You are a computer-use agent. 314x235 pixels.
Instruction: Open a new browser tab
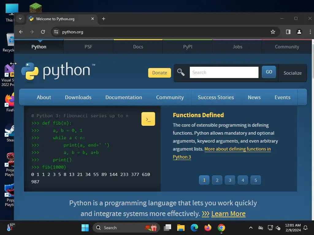pos(104,19)
